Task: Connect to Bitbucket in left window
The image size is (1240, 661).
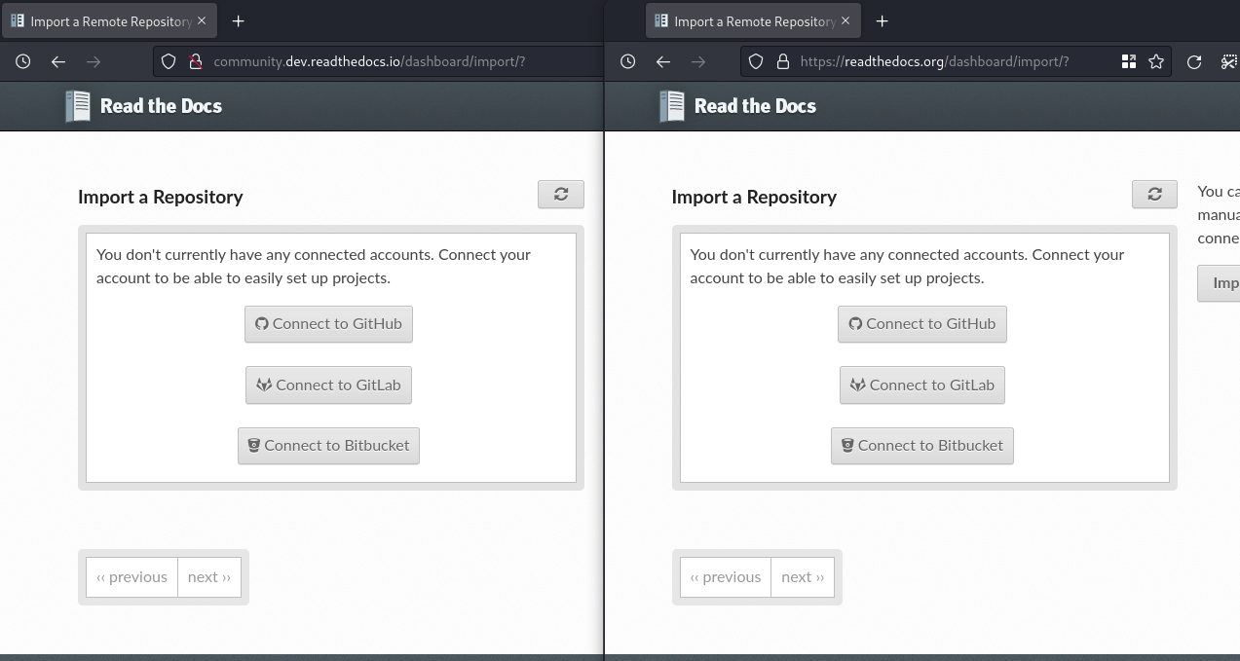Action: (328, 445)
